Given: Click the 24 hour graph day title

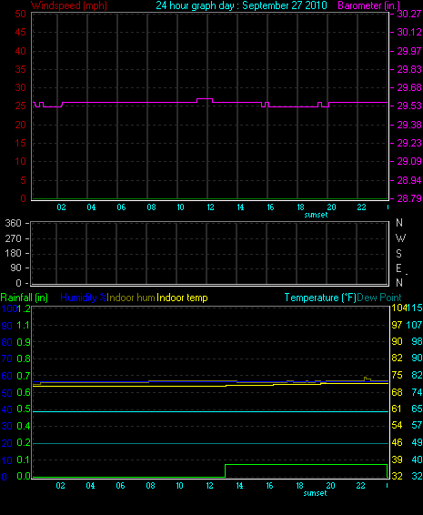Looking at the screenshot, I should pyautogui.click(x=241, y=5).
